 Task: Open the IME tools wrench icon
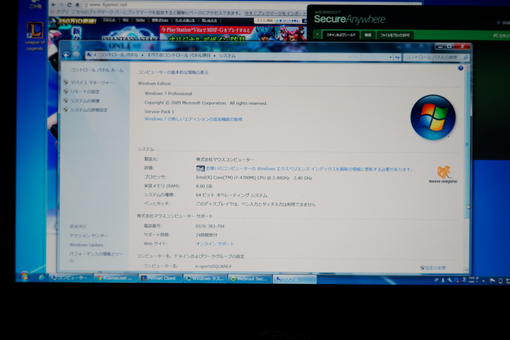coord(450,280)
